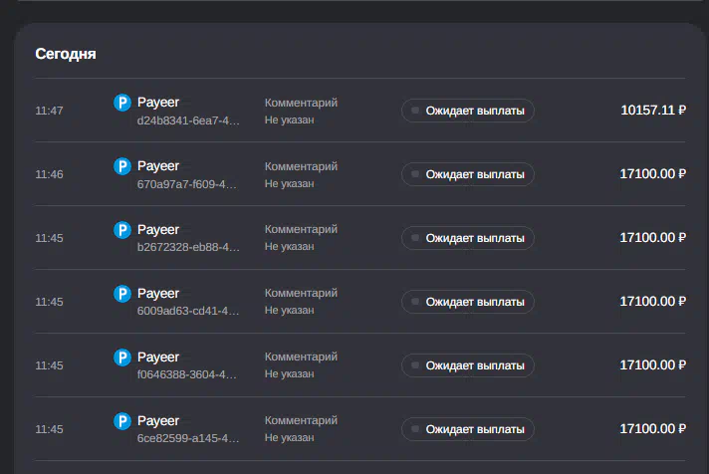Select transaction ID f0646388-3604-4…
Image resolution: width=709 pixels, height=474 pixels.
click(187, 375)
